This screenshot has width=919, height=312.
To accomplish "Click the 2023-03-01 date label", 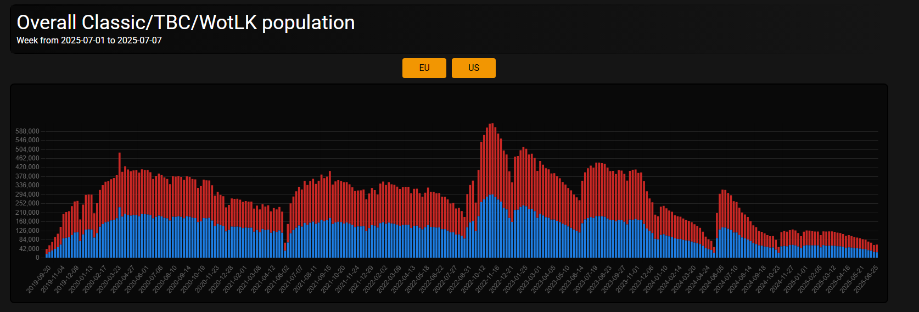I will click(x=530, y=280).
